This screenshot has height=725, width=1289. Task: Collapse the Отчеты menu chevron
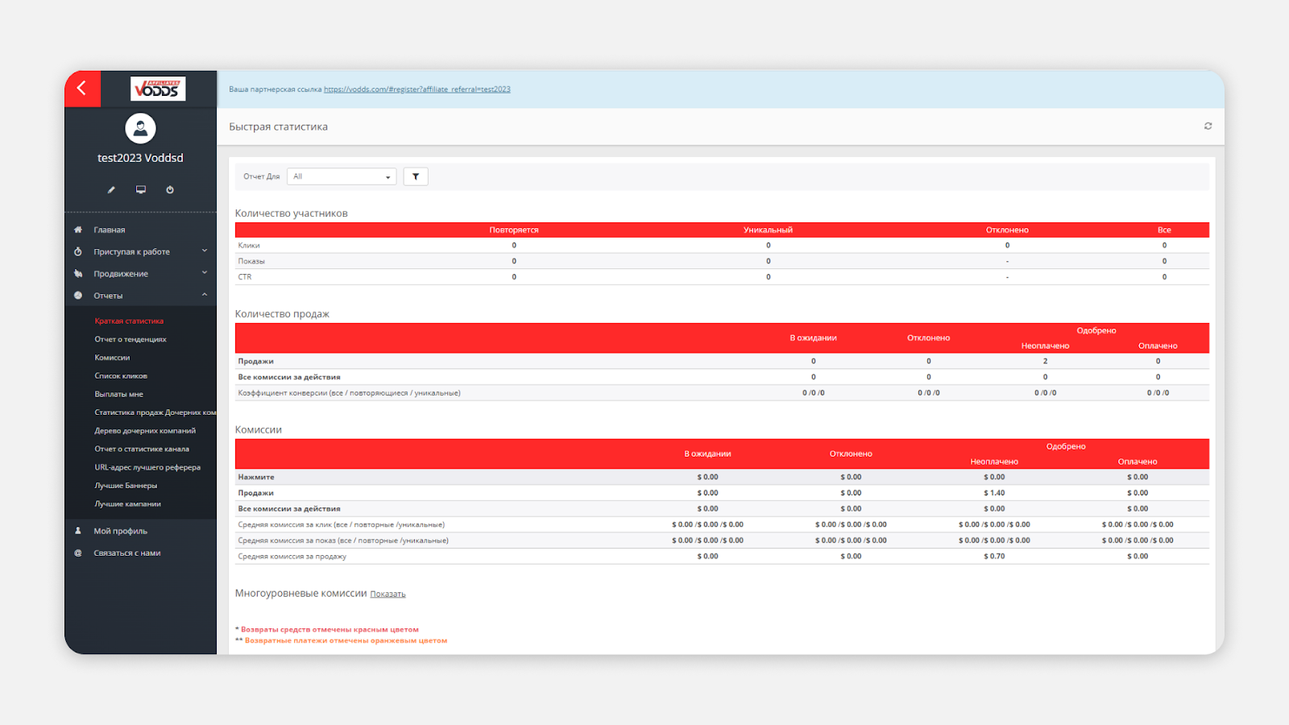pos(205,295)
